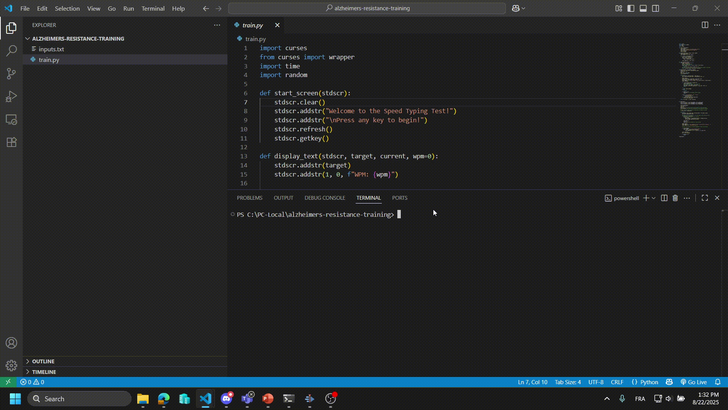The image size is (728, 410).
Task: Expand the TIMELINE section
Action: tap(44, 372)
